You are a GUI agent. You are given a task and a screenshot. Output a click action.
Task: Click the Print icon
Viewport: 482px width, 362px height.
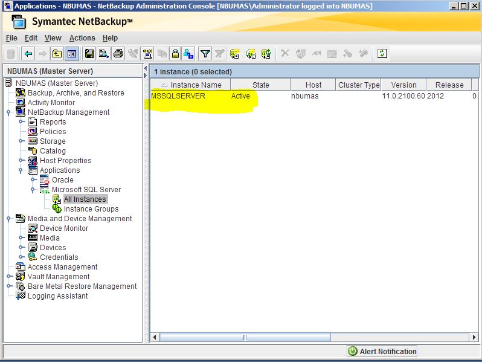click(x=118, y=54)
